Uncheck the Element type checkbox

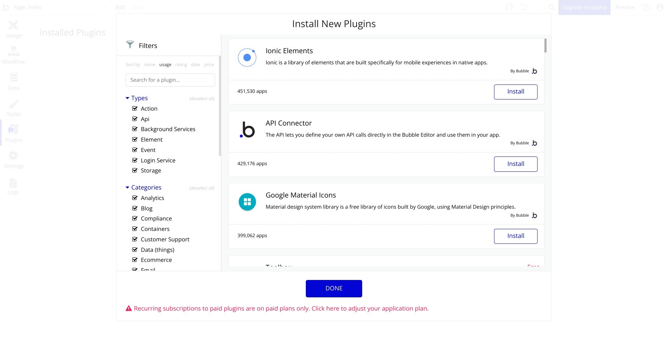[x=135, y=139]
